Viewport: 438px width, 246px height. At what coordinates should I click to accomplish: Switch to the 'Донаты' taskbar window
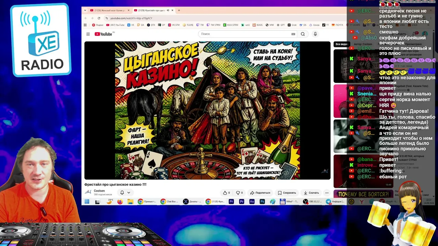(193, 202)
